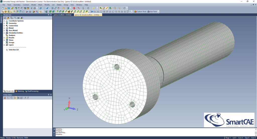Expand the Connections tree node
The height and width of the screenshot is (139, 257).
[x=4, y=26]
